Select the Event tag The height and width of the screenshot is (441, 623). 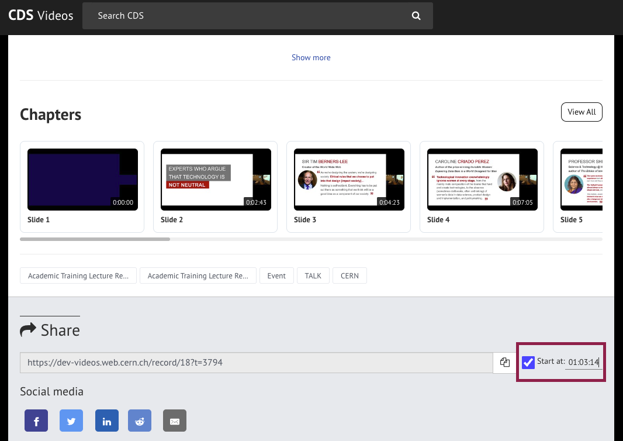tap(276, 275)
